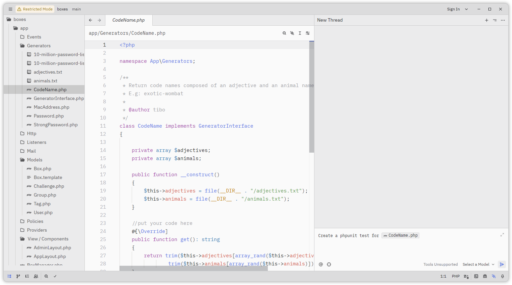Start a new thread with plus icon
Image resolution: width=512 pixels, height=285 pixels.
click(x=487, y=20)
